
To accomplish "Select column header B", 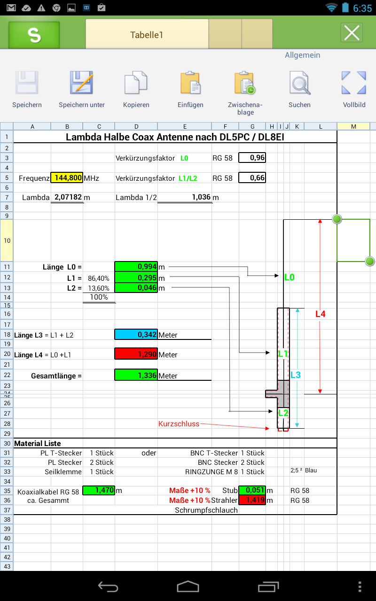I will 67,126.
